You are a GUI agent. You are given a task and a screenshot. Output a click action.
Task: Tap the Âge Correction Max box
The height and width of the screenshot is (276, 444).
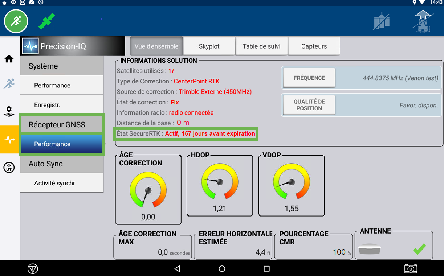pos(152,247)
